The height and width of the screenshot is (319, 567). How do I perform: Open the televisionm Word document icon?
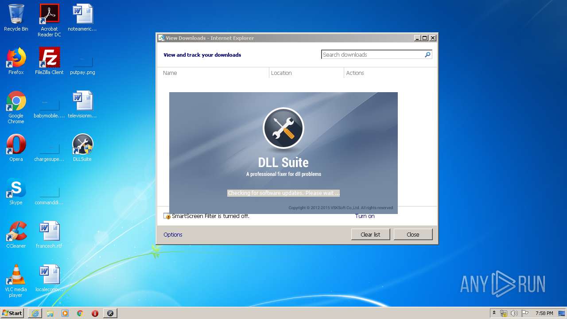pyautogui.click(x=82, y=105)
